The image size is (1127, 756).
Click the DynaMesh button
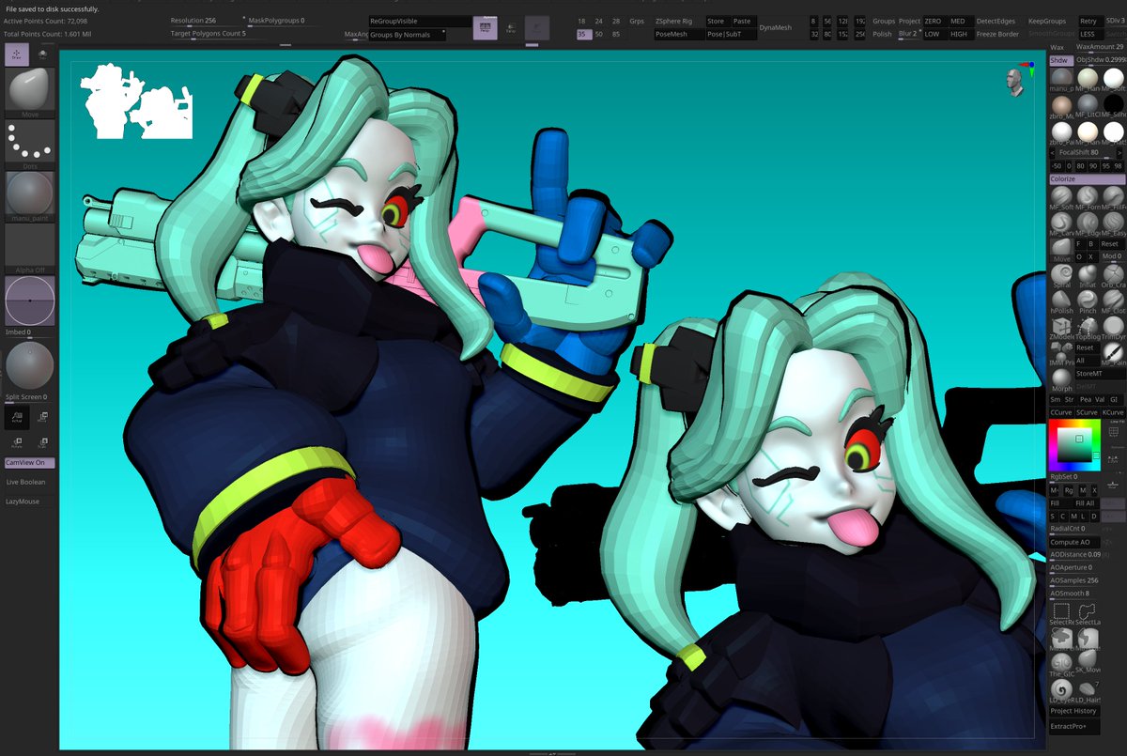[776, 27]
